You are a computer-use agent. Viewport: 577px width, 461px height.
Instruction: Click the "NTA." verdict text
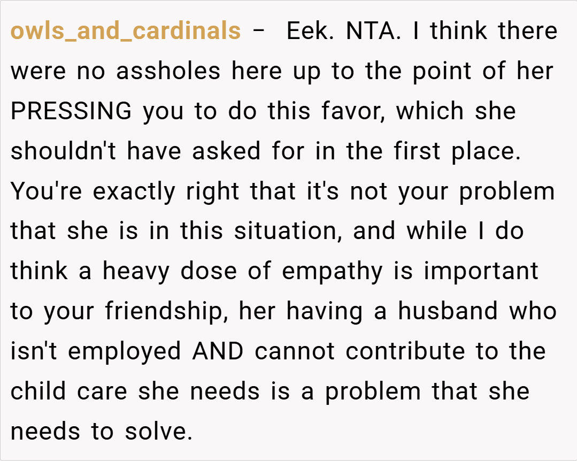(373, 32)
